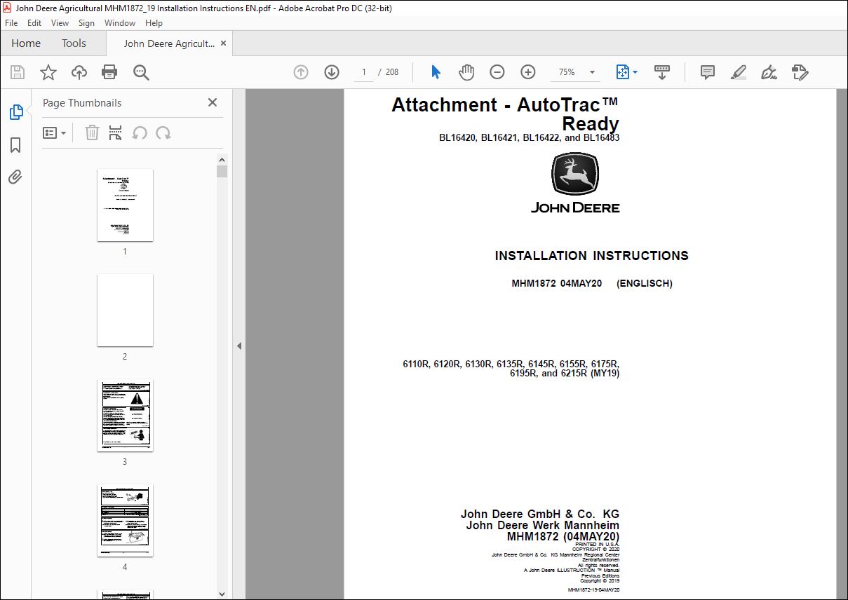Viewport: 848px width, 600px height.
Task: Open thumbnail options dropdown menu
Action: click(55, 132)
